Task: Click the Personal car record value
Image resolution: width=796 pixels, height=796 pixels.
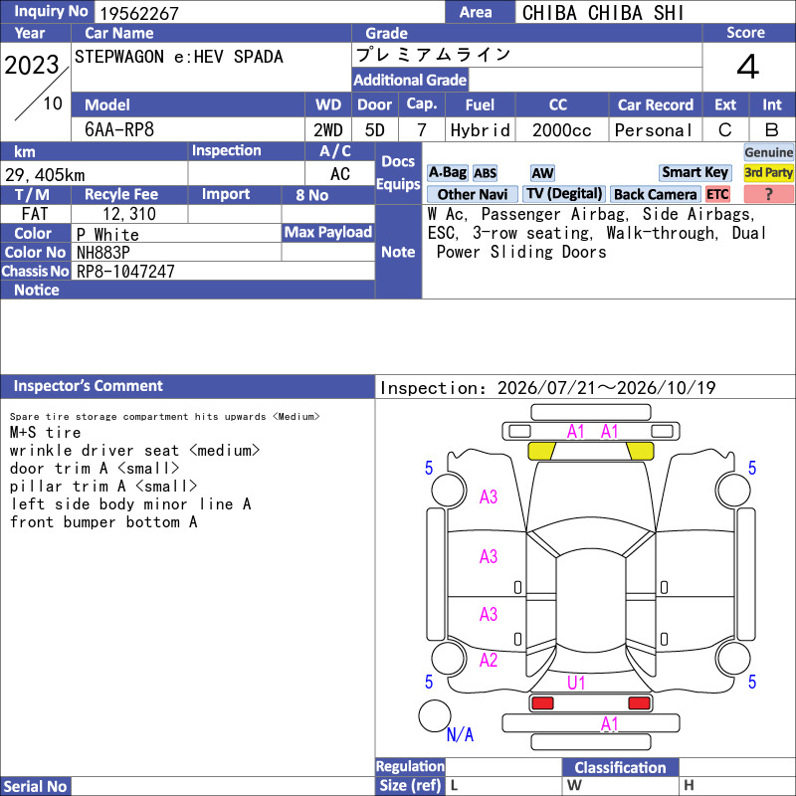Action: 654,130
